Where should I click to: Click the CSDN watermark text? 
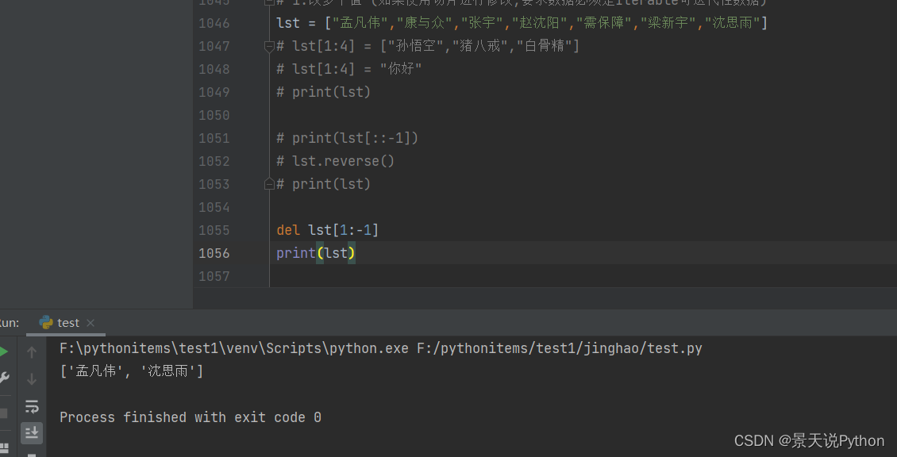tap(809, 440)
